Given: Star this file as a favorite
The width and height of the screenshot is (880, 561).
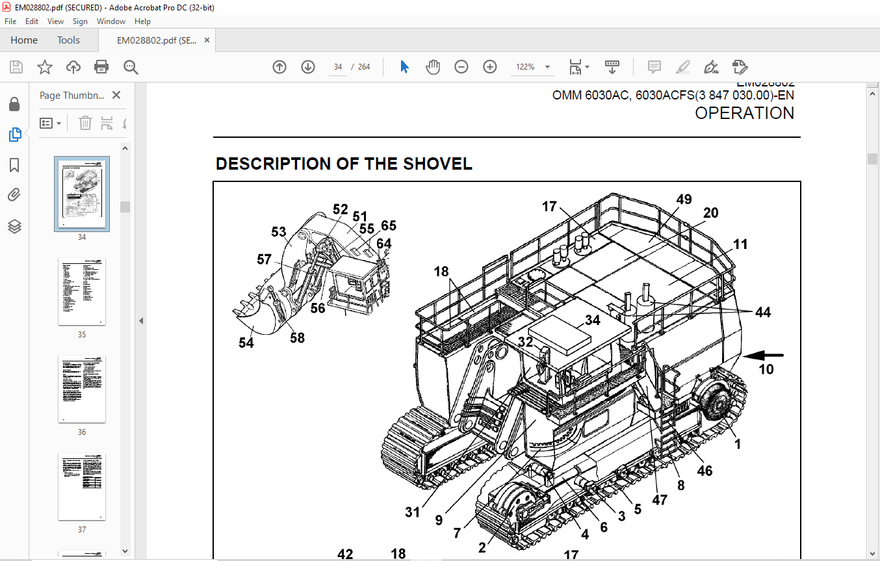Looking at the screenshot, I should tap(44, 67).
